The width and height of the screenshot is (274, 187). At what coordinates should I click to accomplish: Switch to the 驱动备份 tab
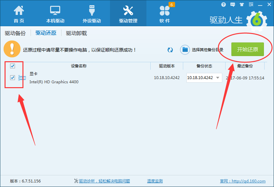pos(15,33)
